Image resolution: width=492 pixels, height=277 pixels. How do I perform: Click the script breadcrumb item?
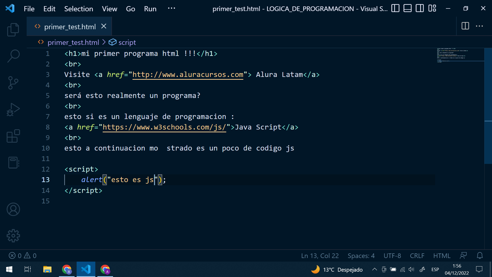point(127,42)
